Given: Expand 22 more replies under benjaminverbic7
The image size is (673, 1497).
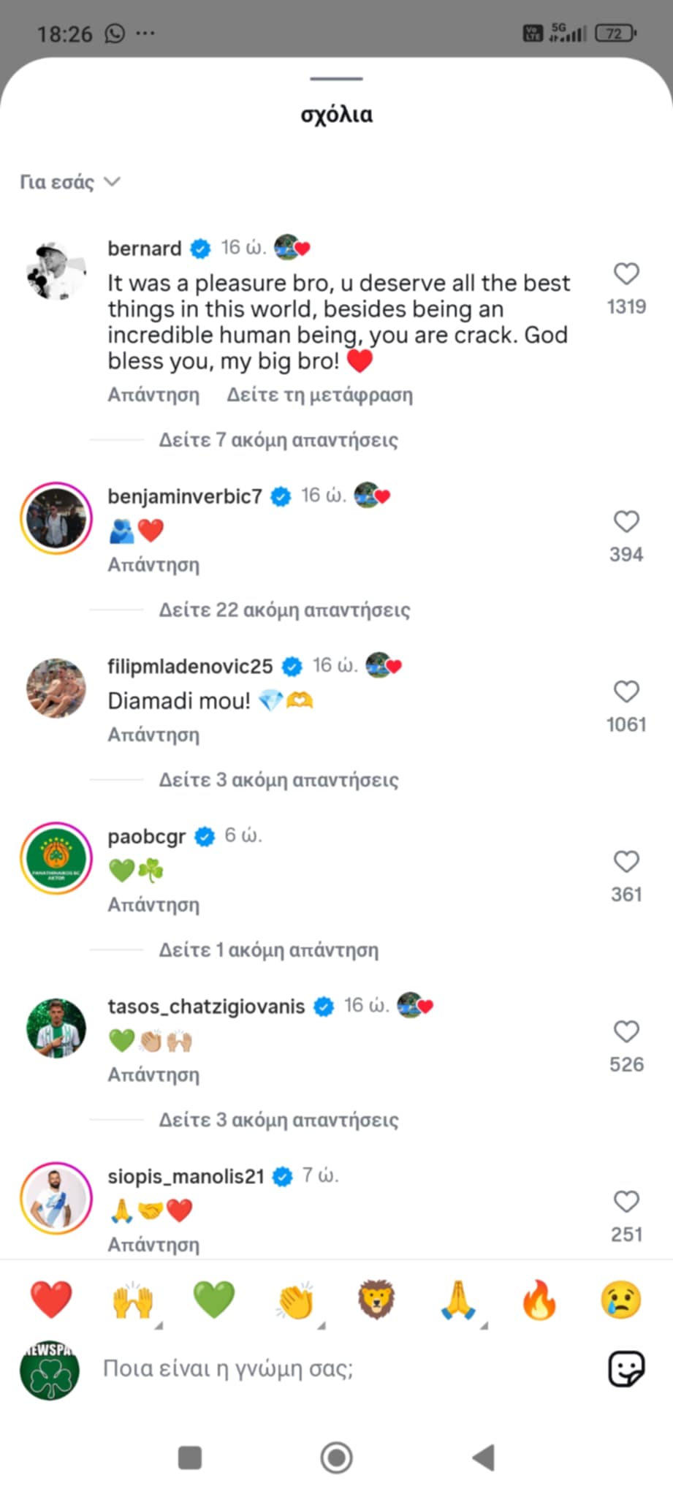Looking at the screenshot, I should click(284, 610).
